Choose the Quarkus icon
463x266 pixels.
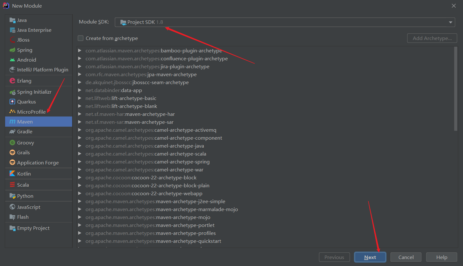[12, 102]
